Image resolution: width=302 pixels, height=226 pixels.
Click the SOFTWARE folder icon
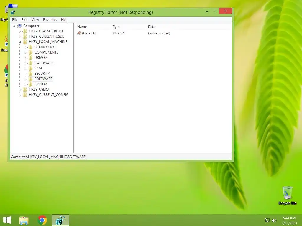pyautogui.click(x=31, y=79)
